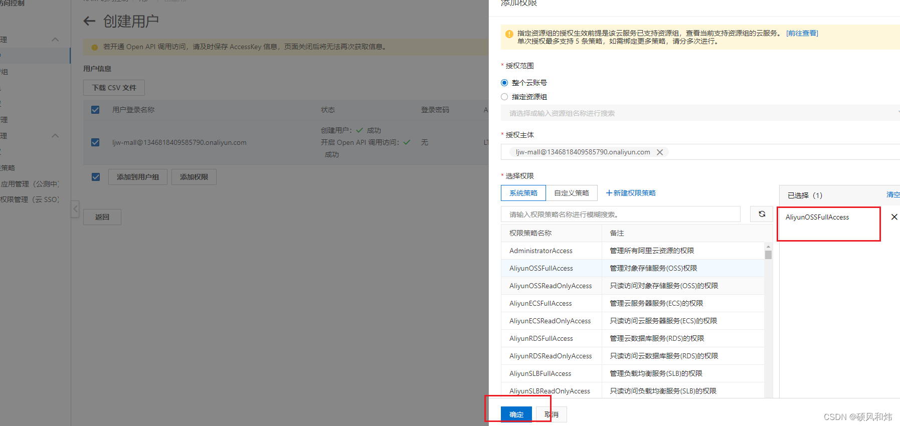
Task: Click 用户登录名称 column header
Action: click(133, 110)
